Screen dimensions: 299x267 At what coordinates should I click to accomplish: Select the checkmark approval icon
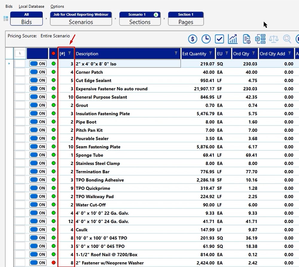(219, 39)
